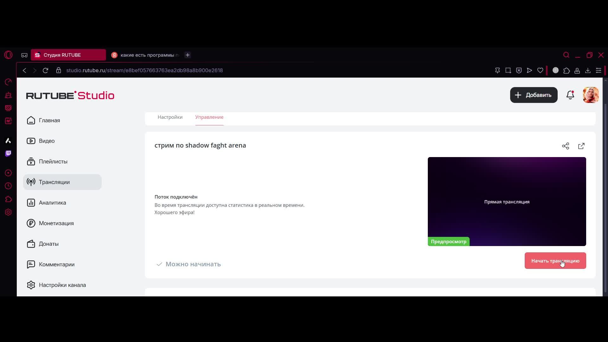Select the Управление tab
The image size is (608, 342).
coord(209,117)
